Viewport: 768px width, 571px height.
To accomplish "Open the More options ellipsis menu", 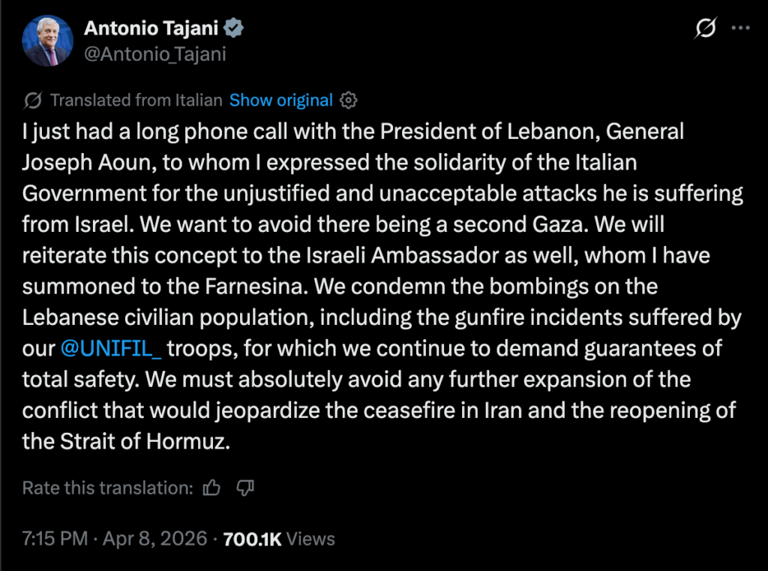I will pyautogui.click(x=740, y=29).
